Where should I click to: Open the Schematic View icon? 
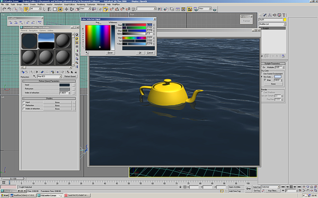coord(183,9)
